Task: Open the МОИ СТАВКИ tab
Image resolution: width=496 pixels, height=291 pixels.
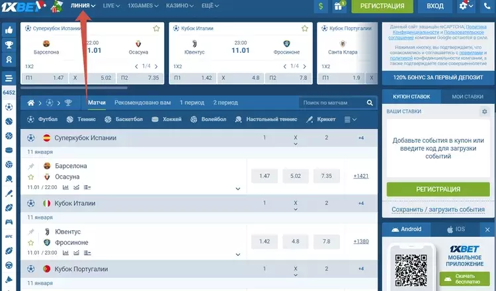Action: [468, 97]
